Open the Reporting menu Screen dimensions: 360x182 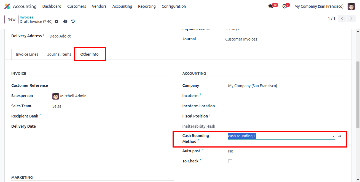[147, 6]
